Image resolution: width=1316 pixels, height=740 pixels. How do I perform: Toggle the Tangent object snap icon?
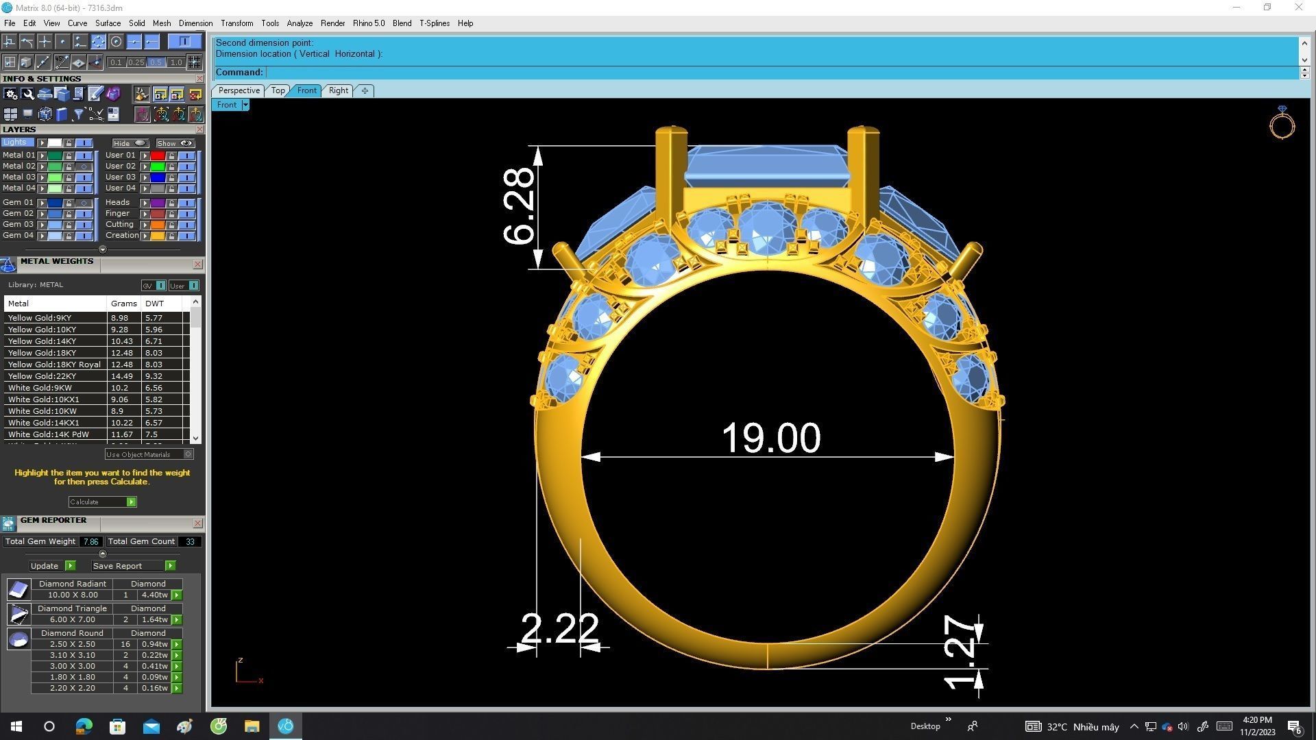[27, 42]
